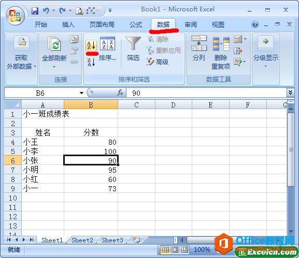Select cell containing 100
The image size is (299, 258).
tap(91, 151)
